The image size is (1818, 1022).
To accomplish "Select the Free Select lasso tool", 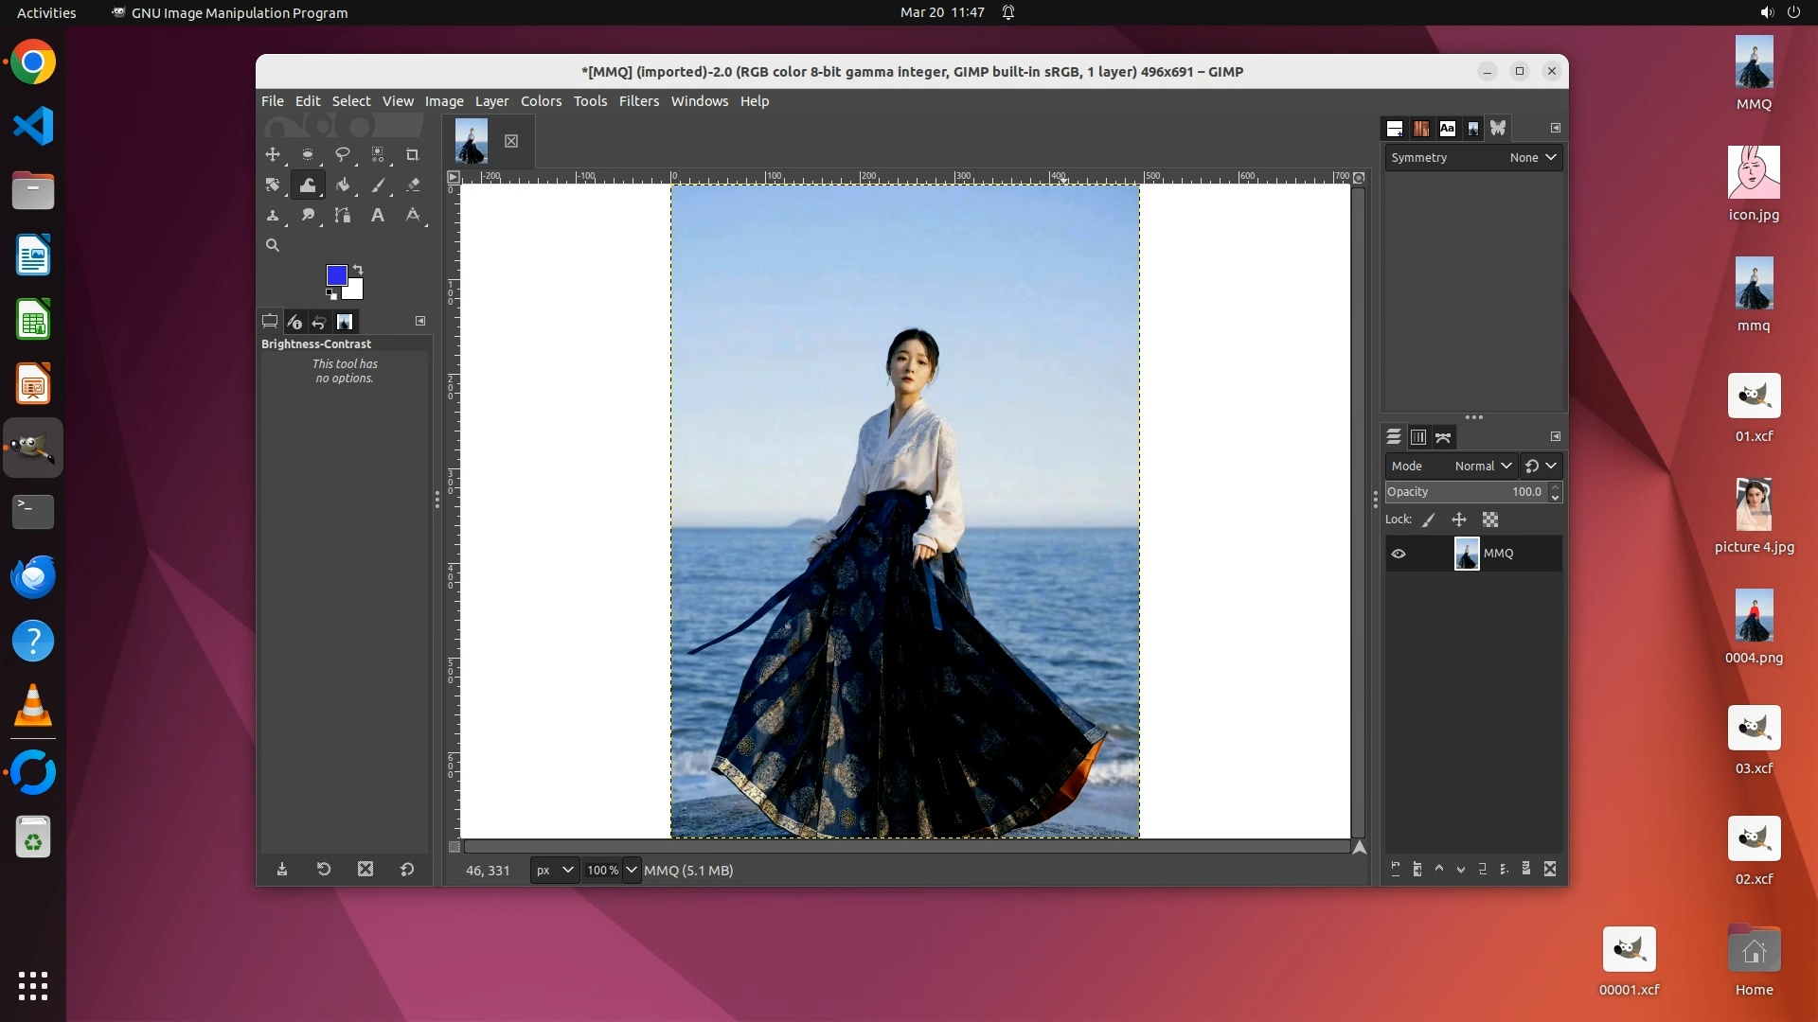I will [343, 154].
